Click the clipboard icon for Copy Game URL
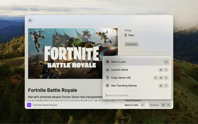The width and height of the screenshot is (198, 124). (107, 78)
